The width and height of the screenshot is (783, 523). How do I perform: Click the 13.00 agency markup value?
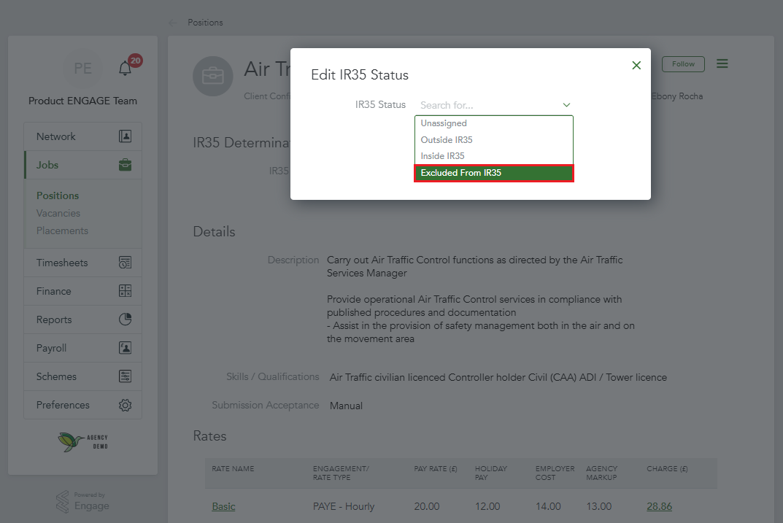click(x=598, y=506)
